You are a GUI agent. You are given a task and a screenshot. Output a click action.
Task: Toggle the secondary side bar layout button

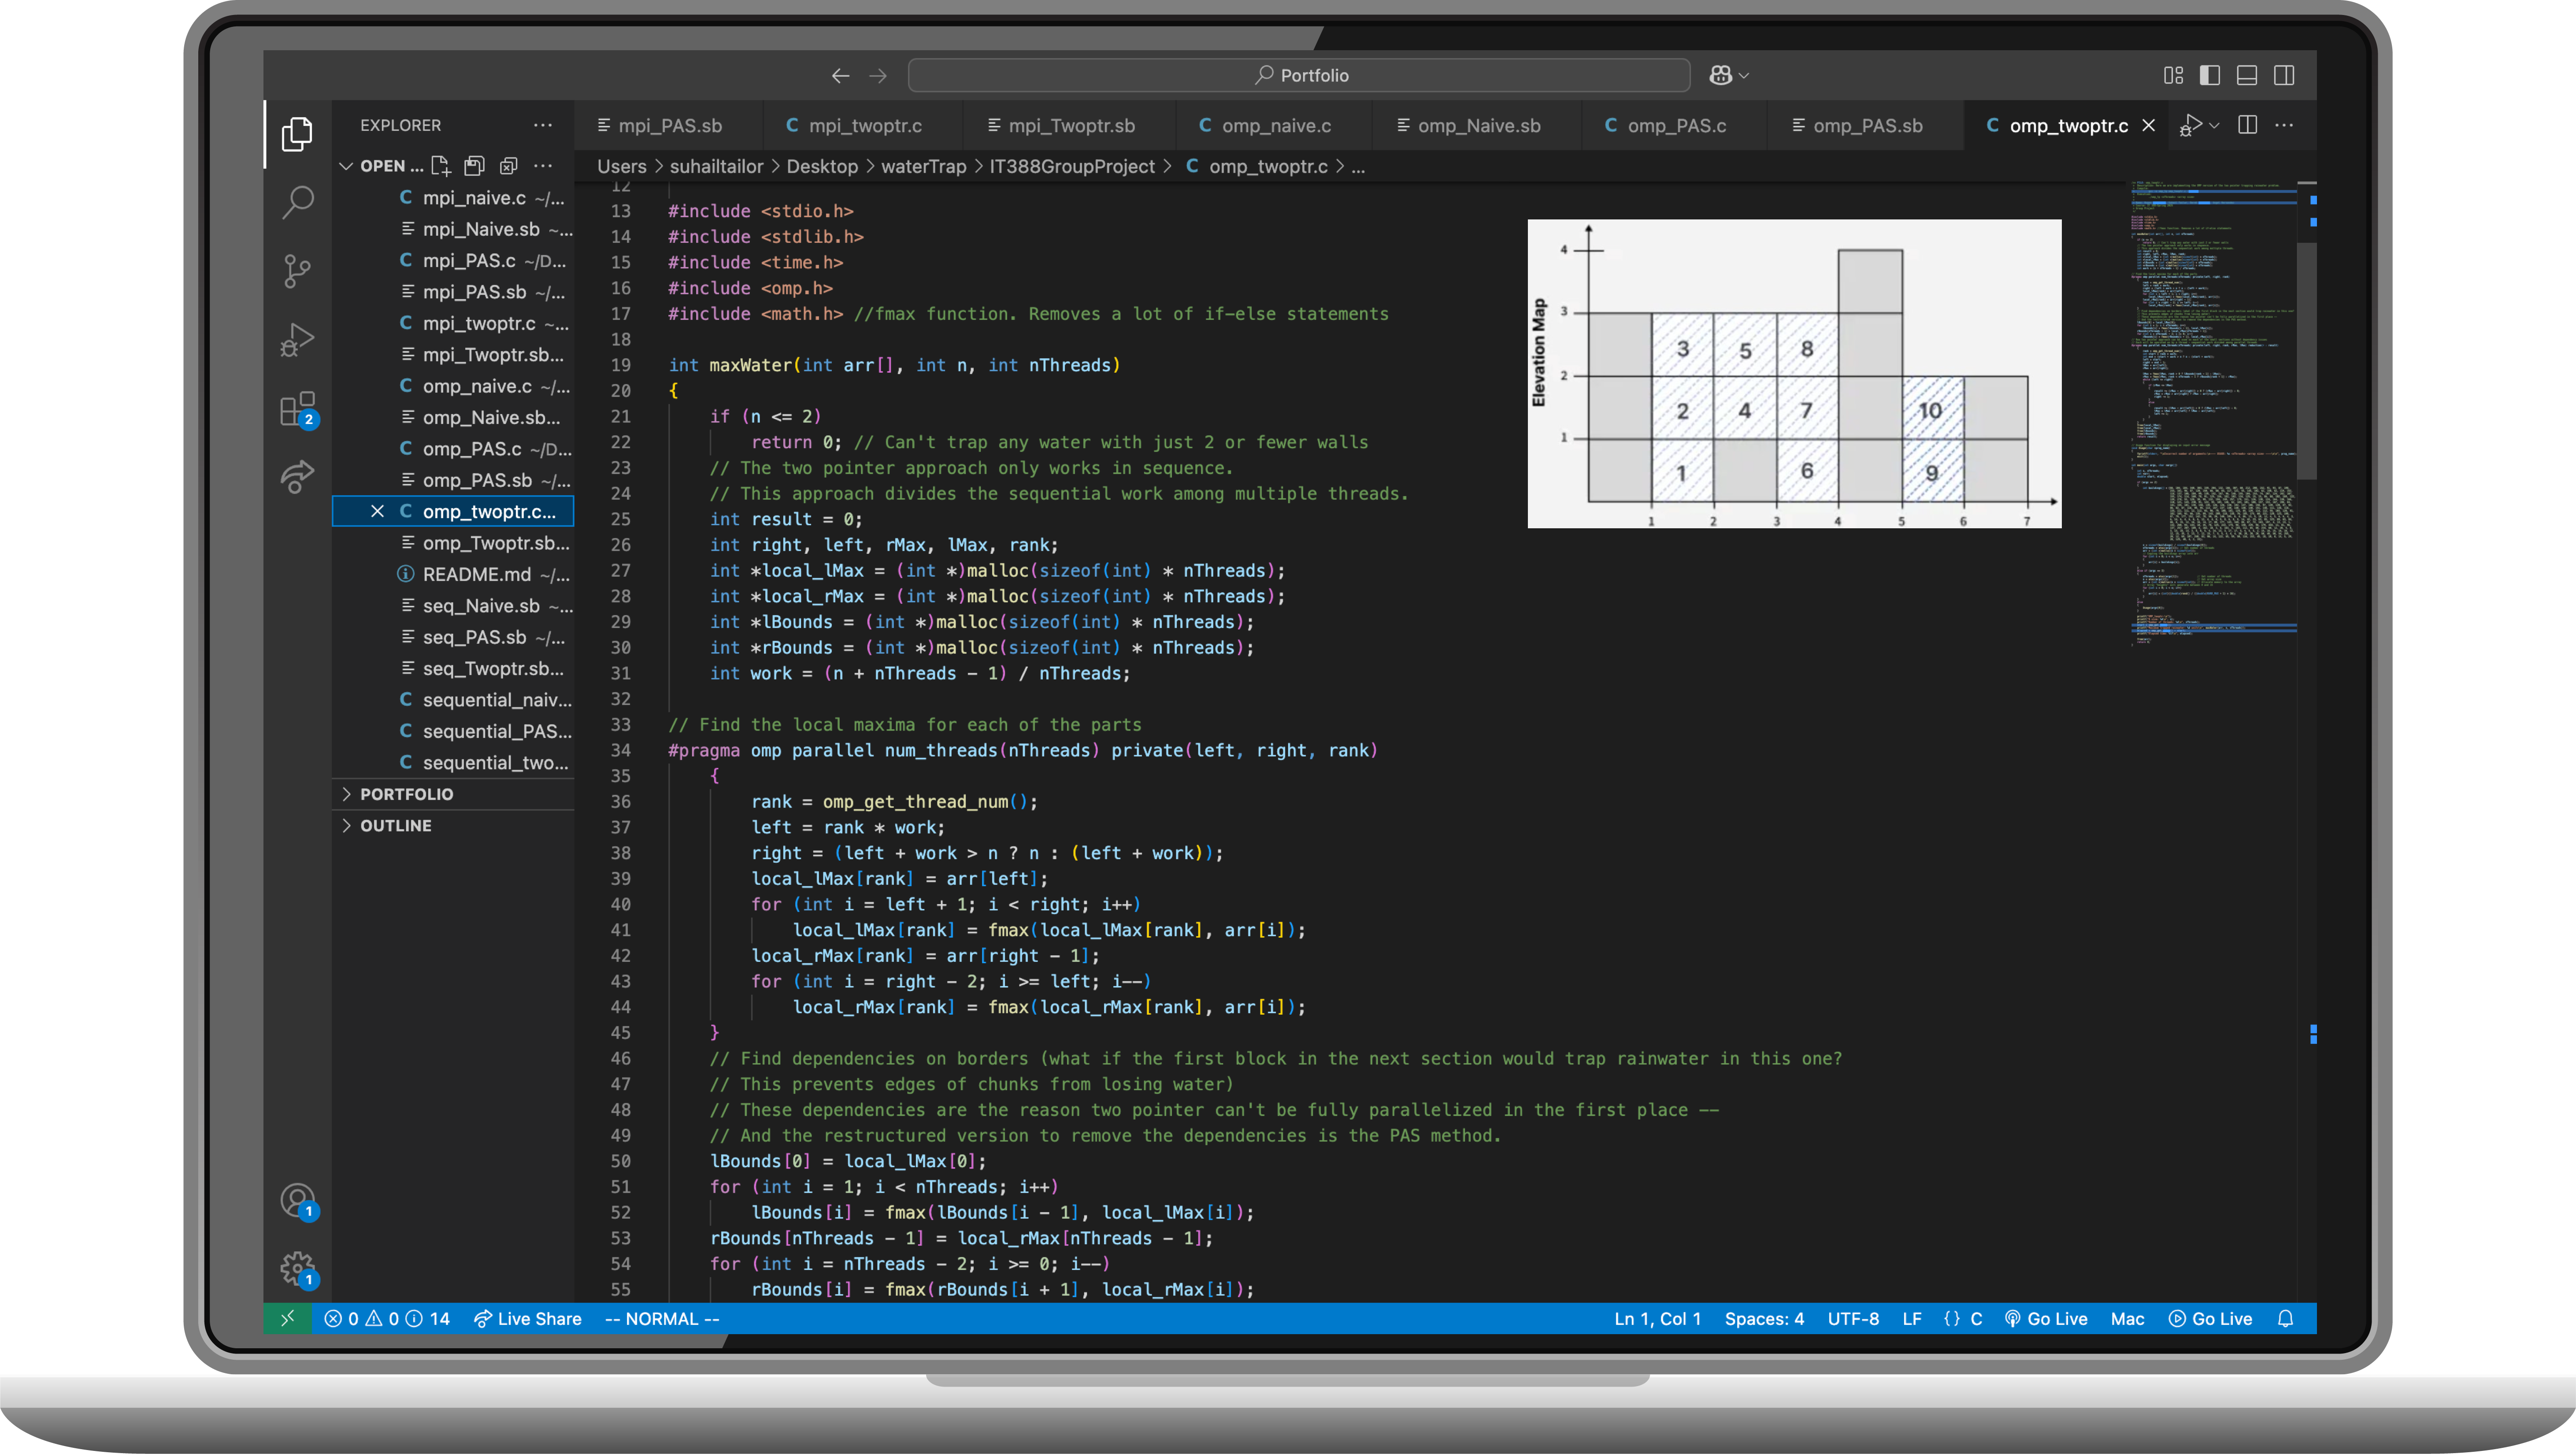point(2284,75)
